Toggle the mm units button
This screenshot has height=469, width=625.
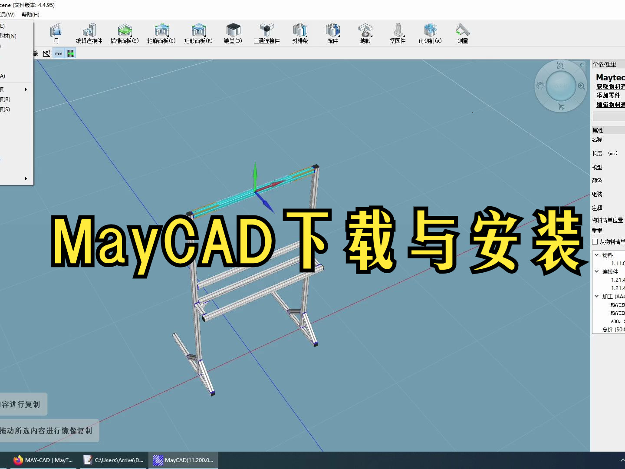(x=59, y=53)
